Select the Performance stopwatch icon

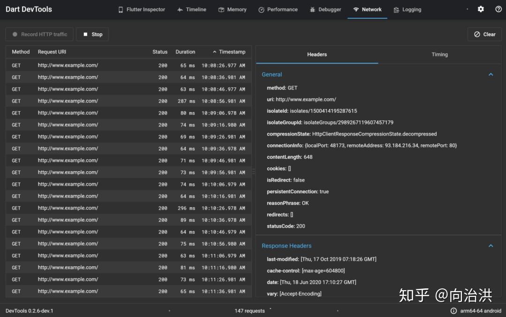pos(261,9)
